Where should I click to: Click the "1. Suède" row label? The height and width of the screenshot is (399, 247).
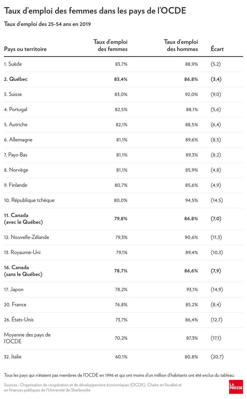click(13, 64)
